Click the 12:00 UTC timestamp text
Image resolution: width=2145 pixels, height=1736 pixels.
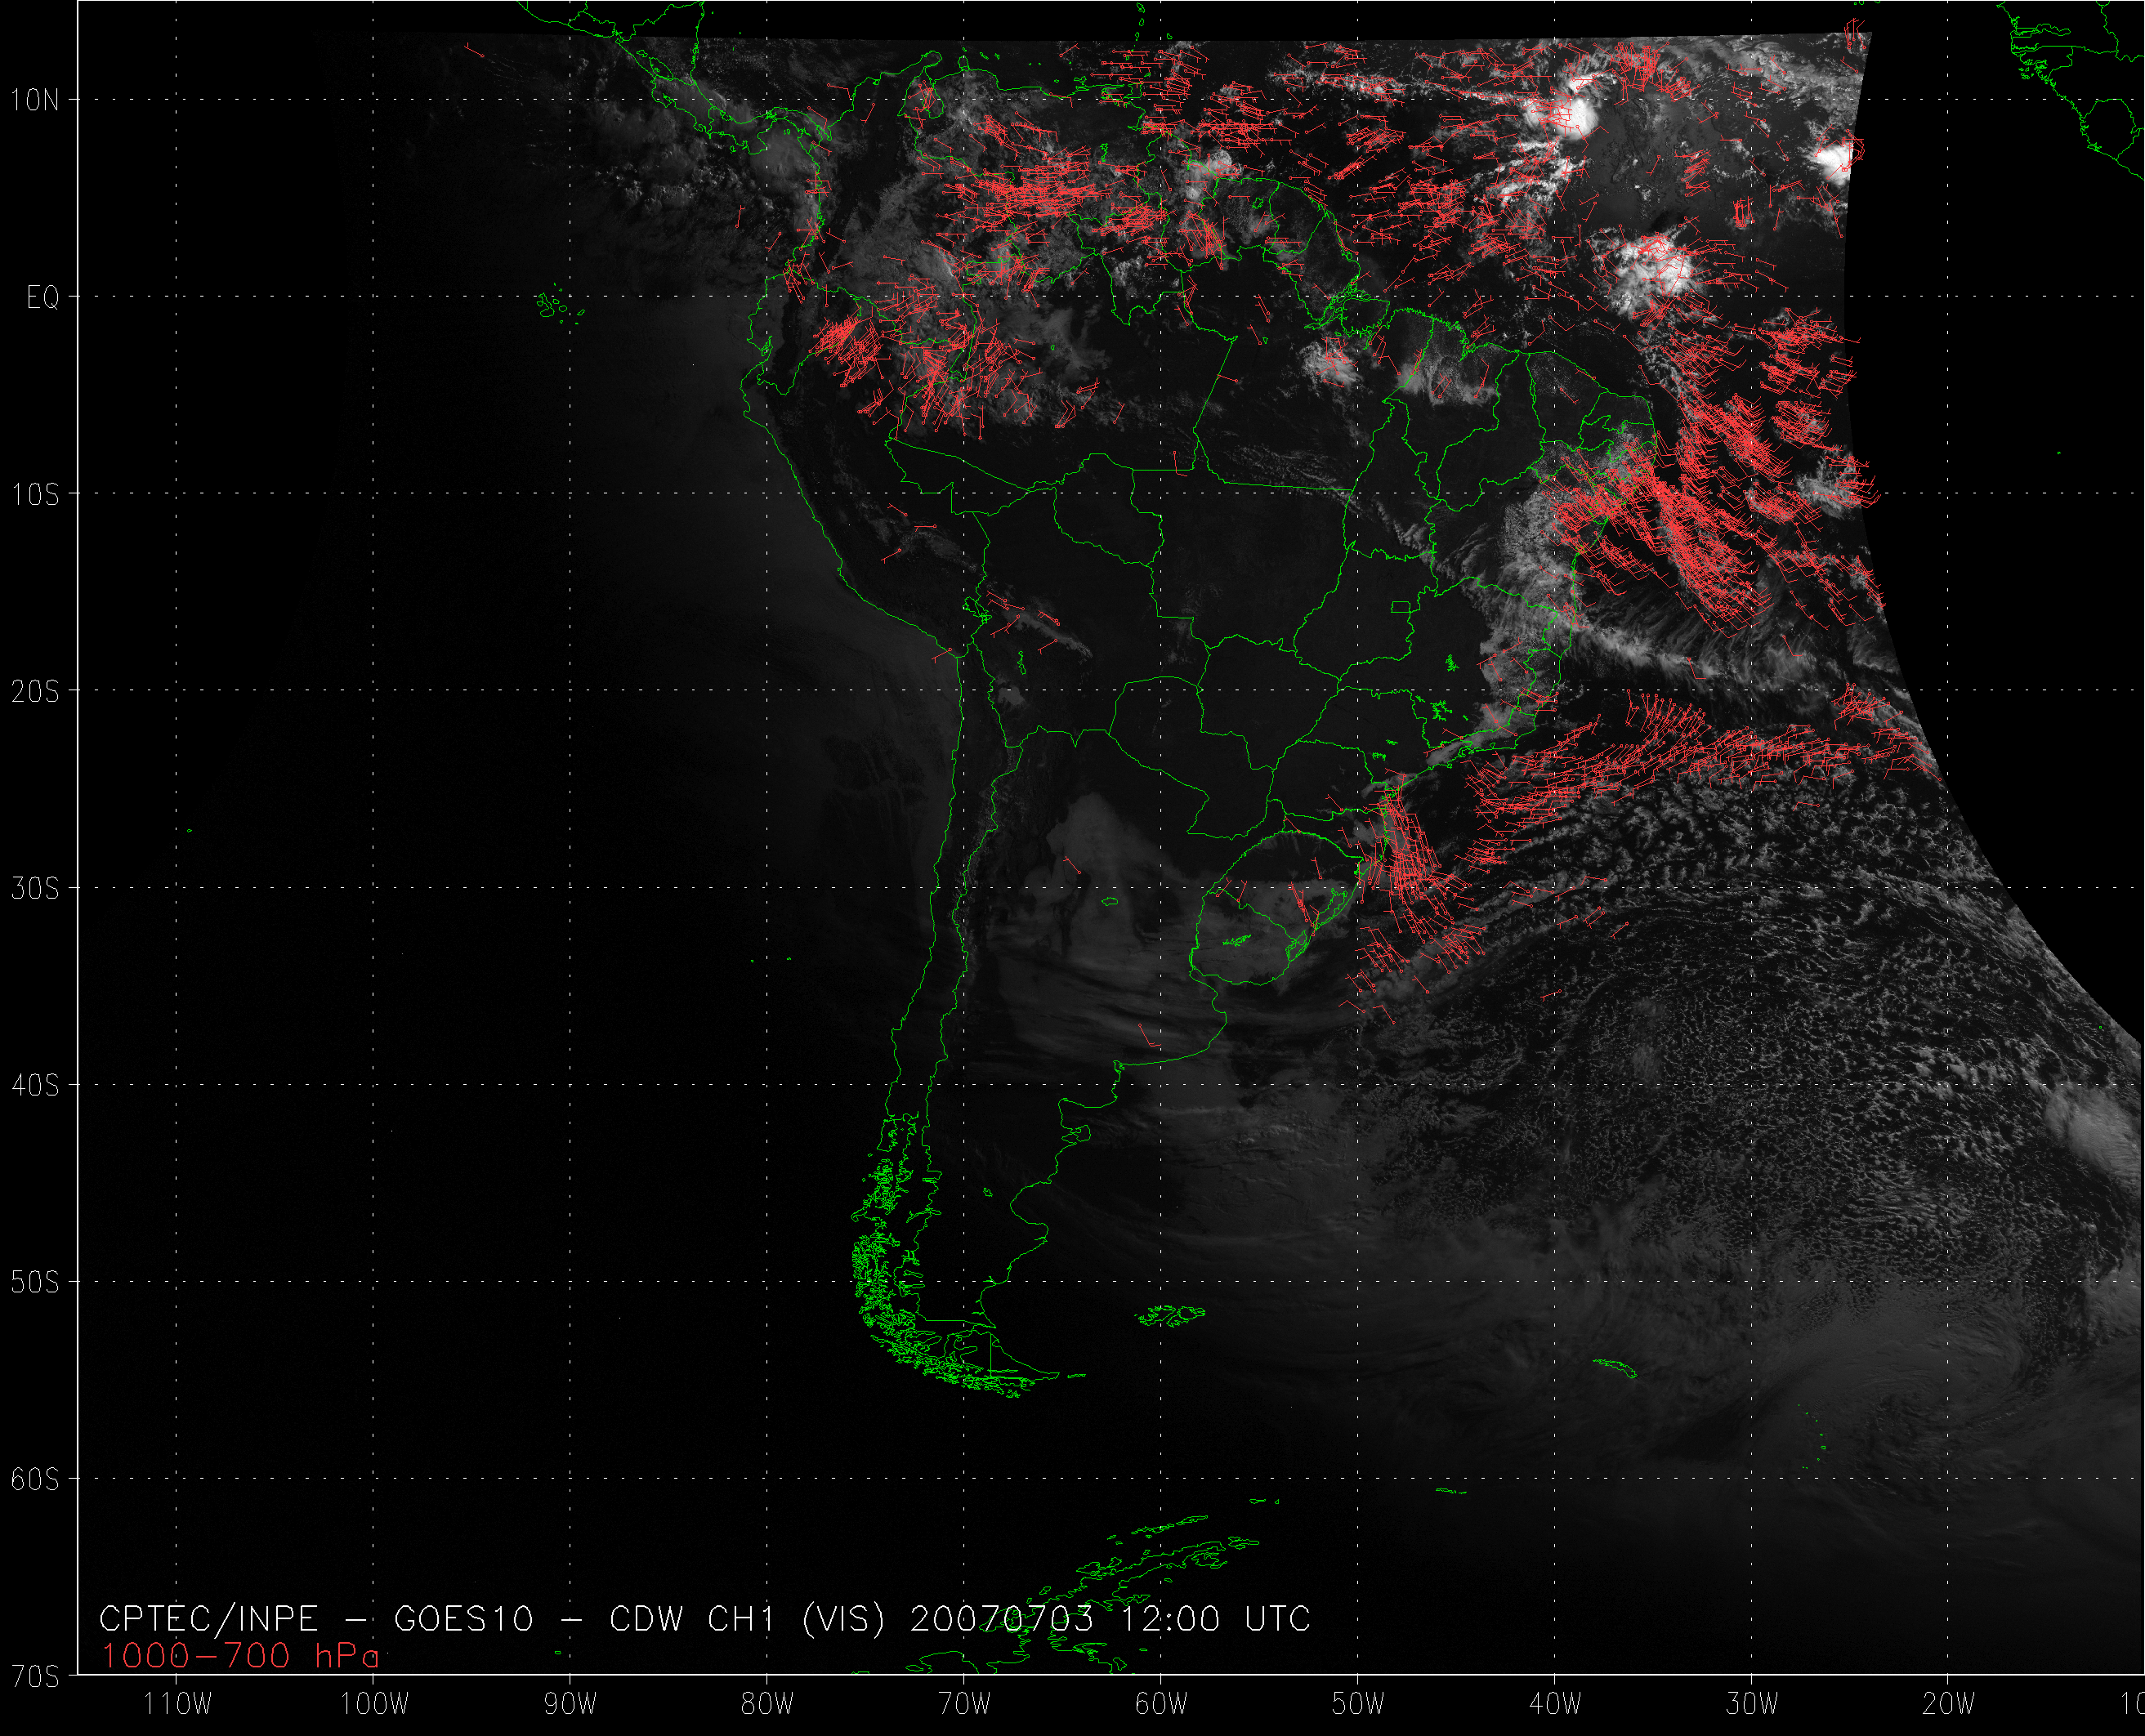(1215, 1619)
